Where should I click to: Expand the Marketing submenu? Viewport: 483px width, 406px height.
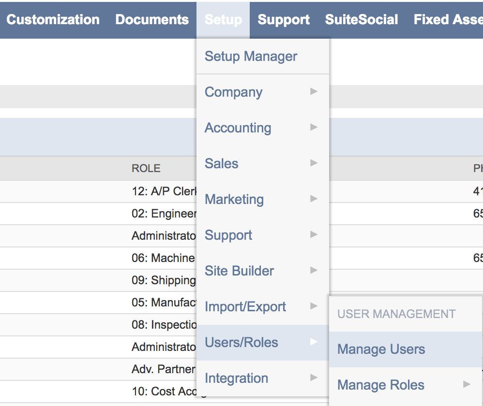click(x=234, y=200)
